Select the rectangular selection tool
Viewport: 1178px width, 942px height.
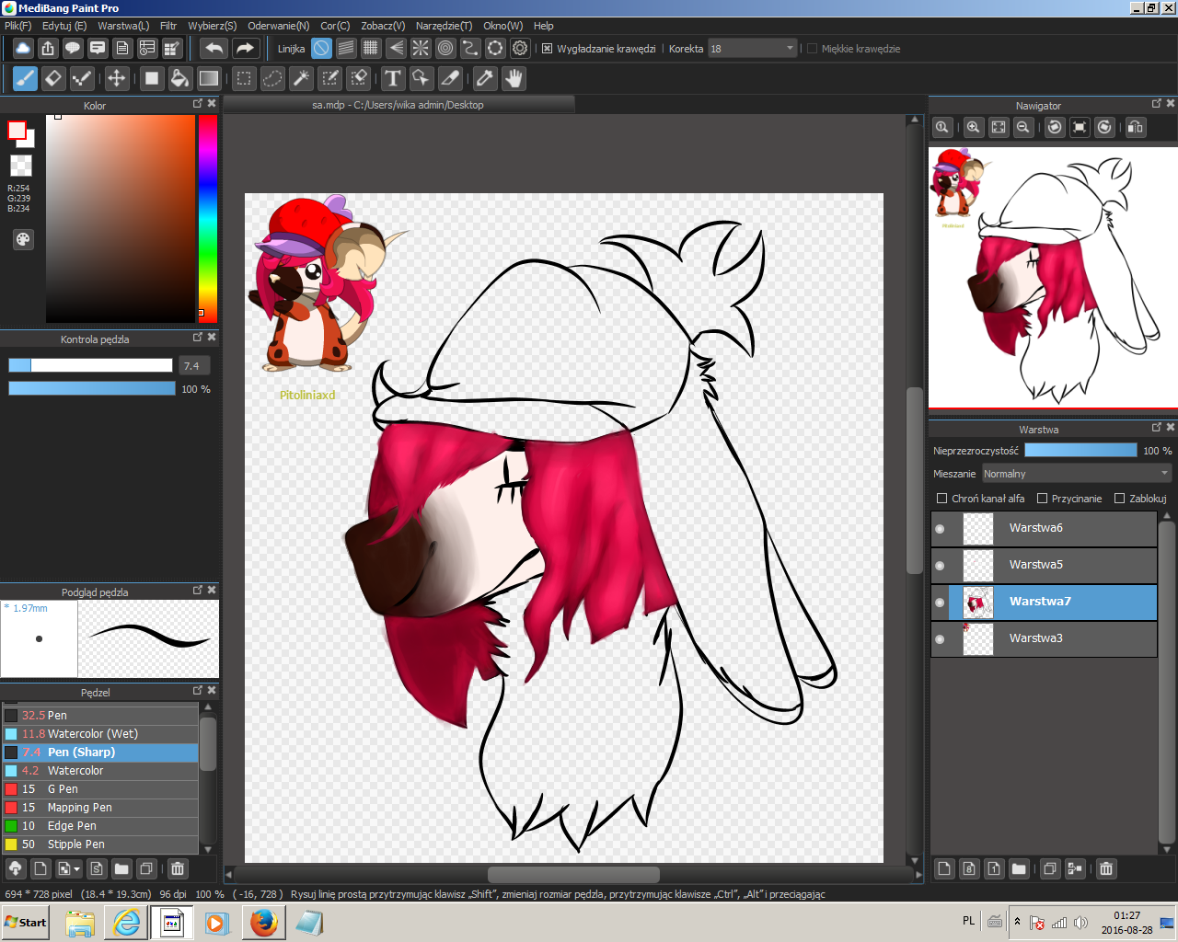(x=244, y=78)
